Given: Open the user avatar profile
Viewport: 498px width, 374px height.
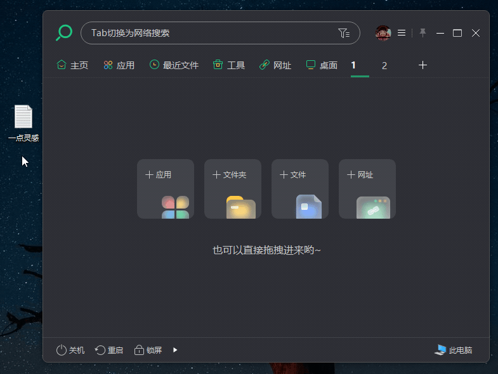Looking at the screenshot, I should click(383, 33).
